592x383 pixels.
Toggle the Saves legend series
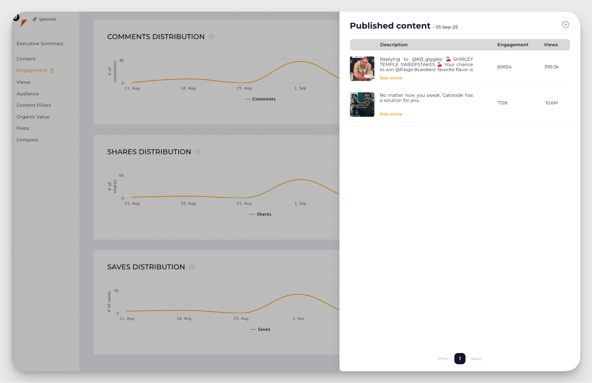coord(261,329)
